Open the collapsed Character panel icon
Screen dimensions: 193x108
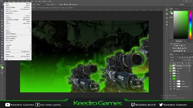167,22
